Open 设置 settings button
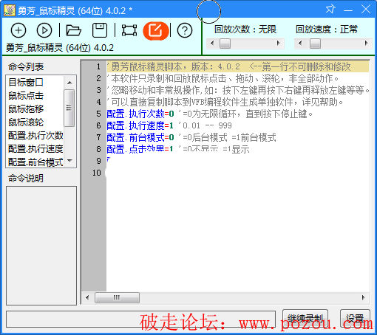377x335 pixels. (355, 319)
